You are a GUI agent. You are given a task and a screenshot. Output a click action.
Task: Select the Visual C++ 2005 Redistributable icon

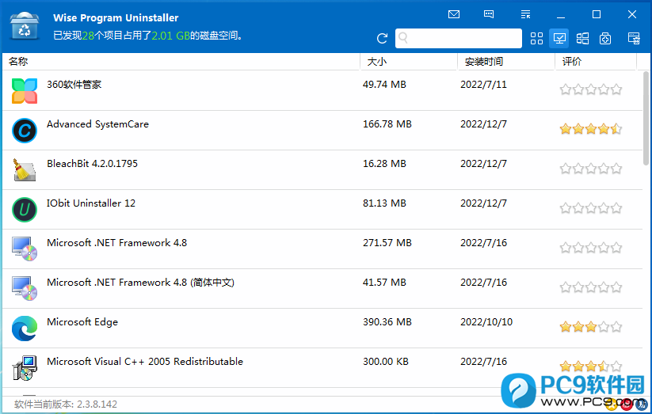tap(25, 368)
